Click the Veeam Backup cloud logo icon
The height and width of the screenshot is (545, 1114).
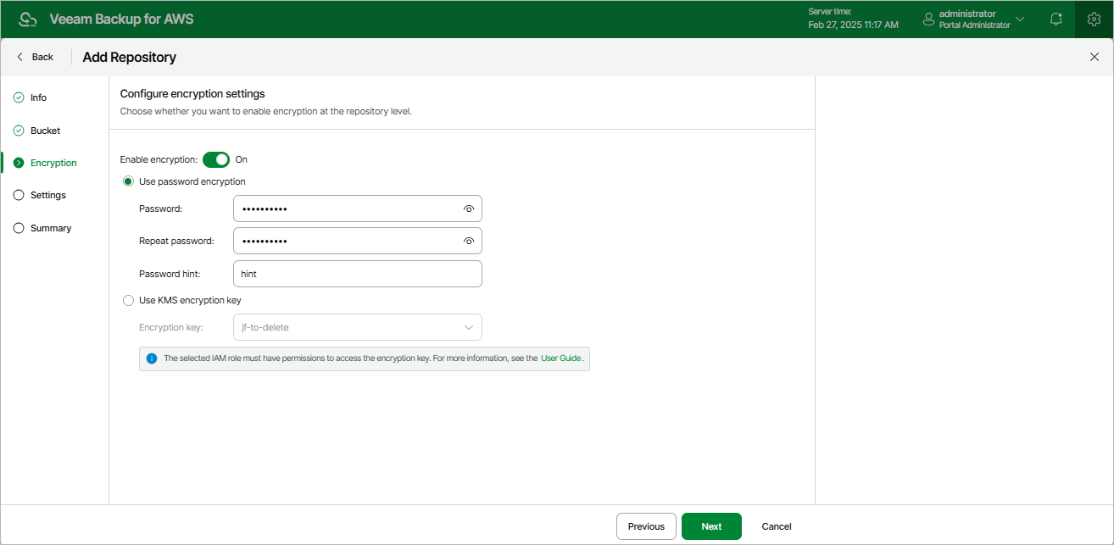pos(28,19)
